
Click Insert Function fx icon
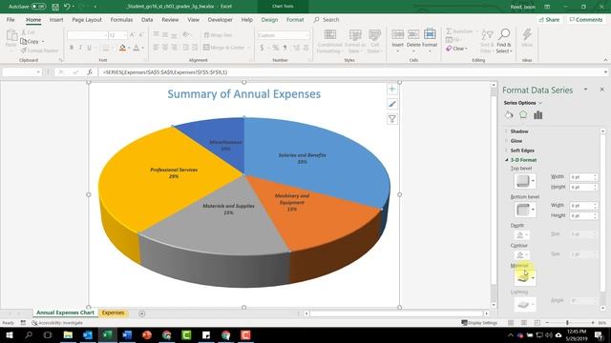click(x=90, y=72)
